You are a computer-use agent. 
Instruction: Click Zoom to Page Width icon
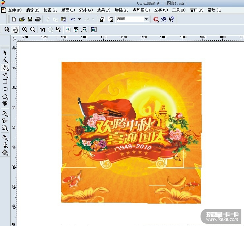coord(76,30)
